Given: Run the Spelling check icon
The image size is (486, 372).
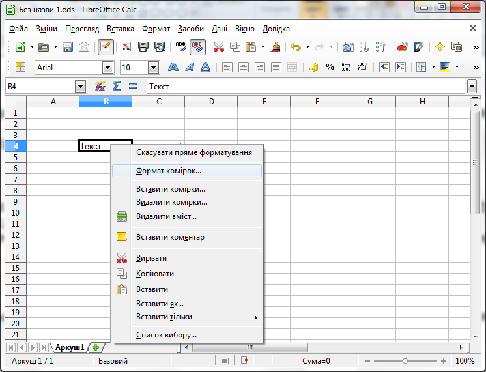Looking at the screenshot, I should 180,47.
